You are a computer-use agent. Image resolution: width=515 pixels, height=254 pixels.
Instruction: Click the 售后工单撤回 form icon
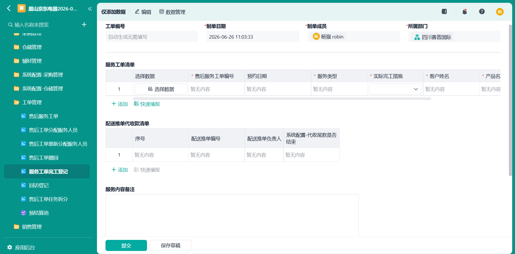click(24, 158)
